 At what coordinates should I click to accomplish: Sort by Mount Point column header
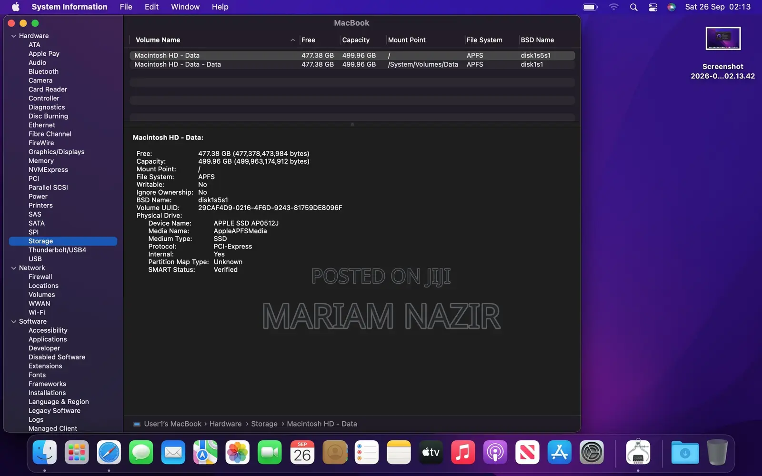point(407,40)
